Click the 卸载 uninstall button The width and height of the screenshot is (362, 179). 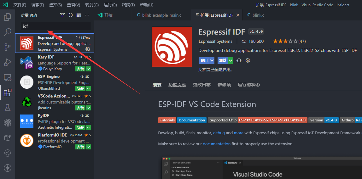(223, 61)
